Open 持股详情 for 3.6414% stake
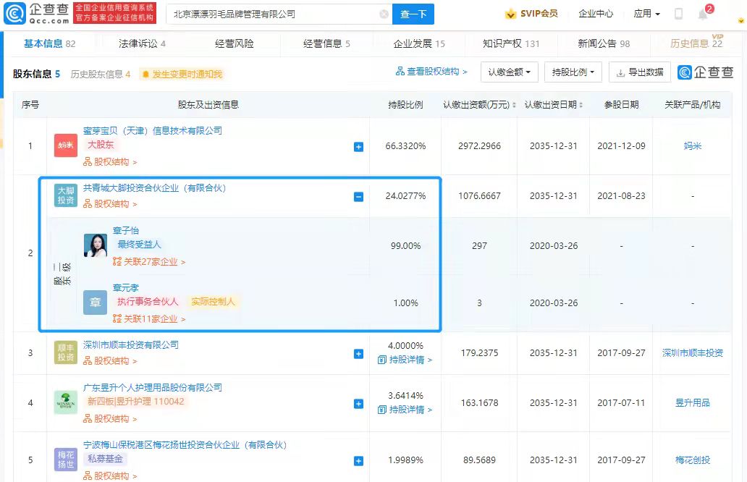 pyautogui.click(x=405, y=410)
